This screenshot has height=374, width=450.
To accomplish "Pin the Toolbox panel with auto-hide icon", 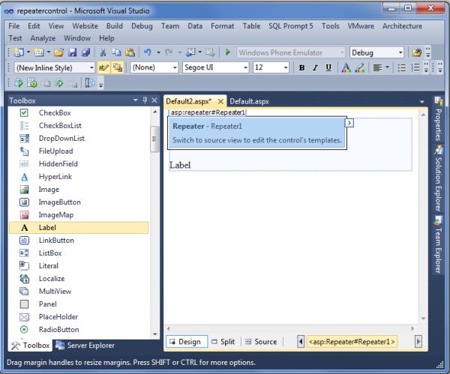I will point(145,100).
